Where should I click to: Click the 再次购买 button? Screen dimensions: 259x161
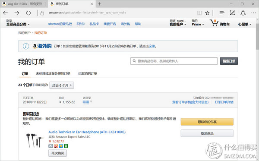tap(57, 153)
